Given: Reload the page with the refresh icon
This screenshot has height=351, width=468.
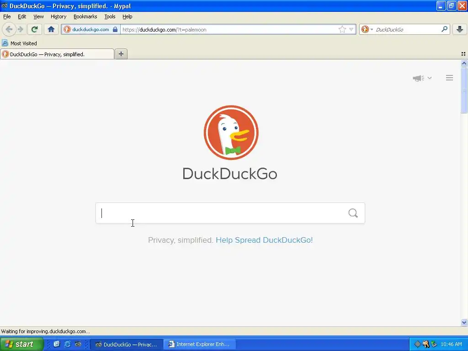Looking at the screenshot, I should pos(35,29).
